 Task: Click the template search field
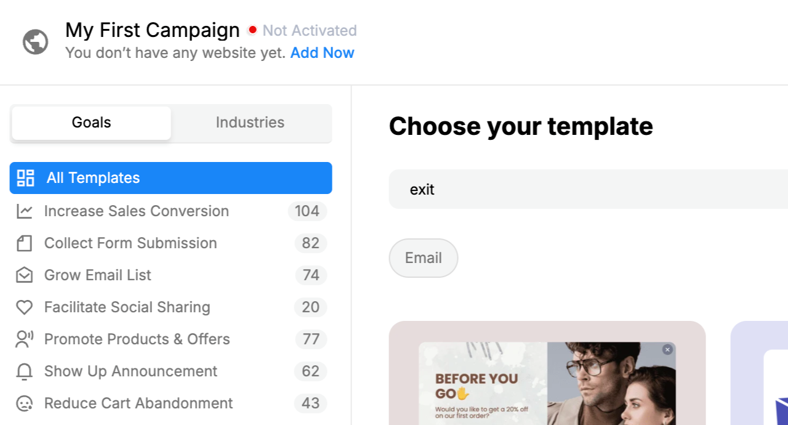(585, 189)
